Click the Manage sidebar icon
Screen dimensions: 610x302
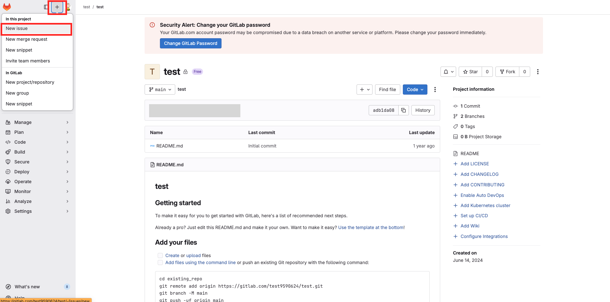[8, 122]
